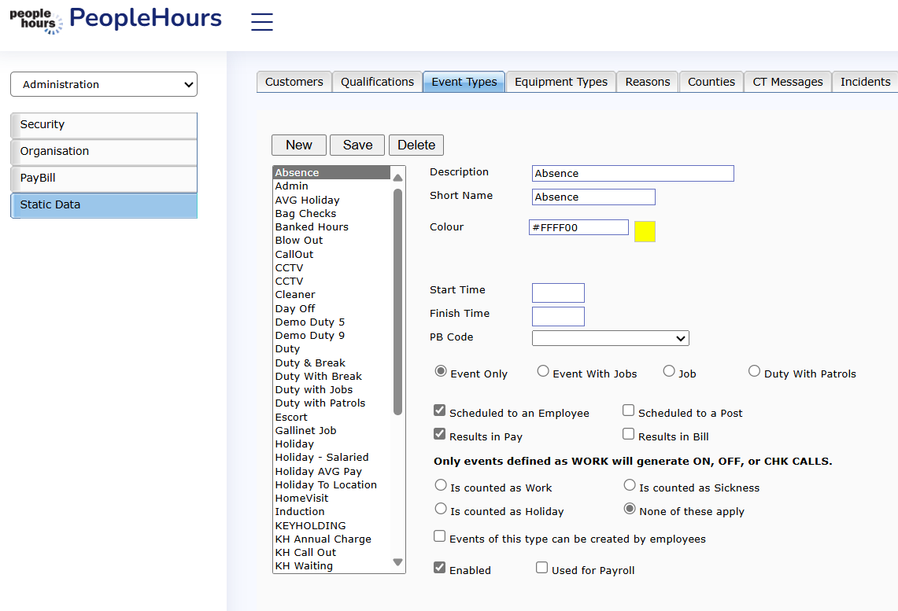Image resolution: width=898 pixels, height=611 pixels.
Task: Click the Save button
Action: point(357,145)
